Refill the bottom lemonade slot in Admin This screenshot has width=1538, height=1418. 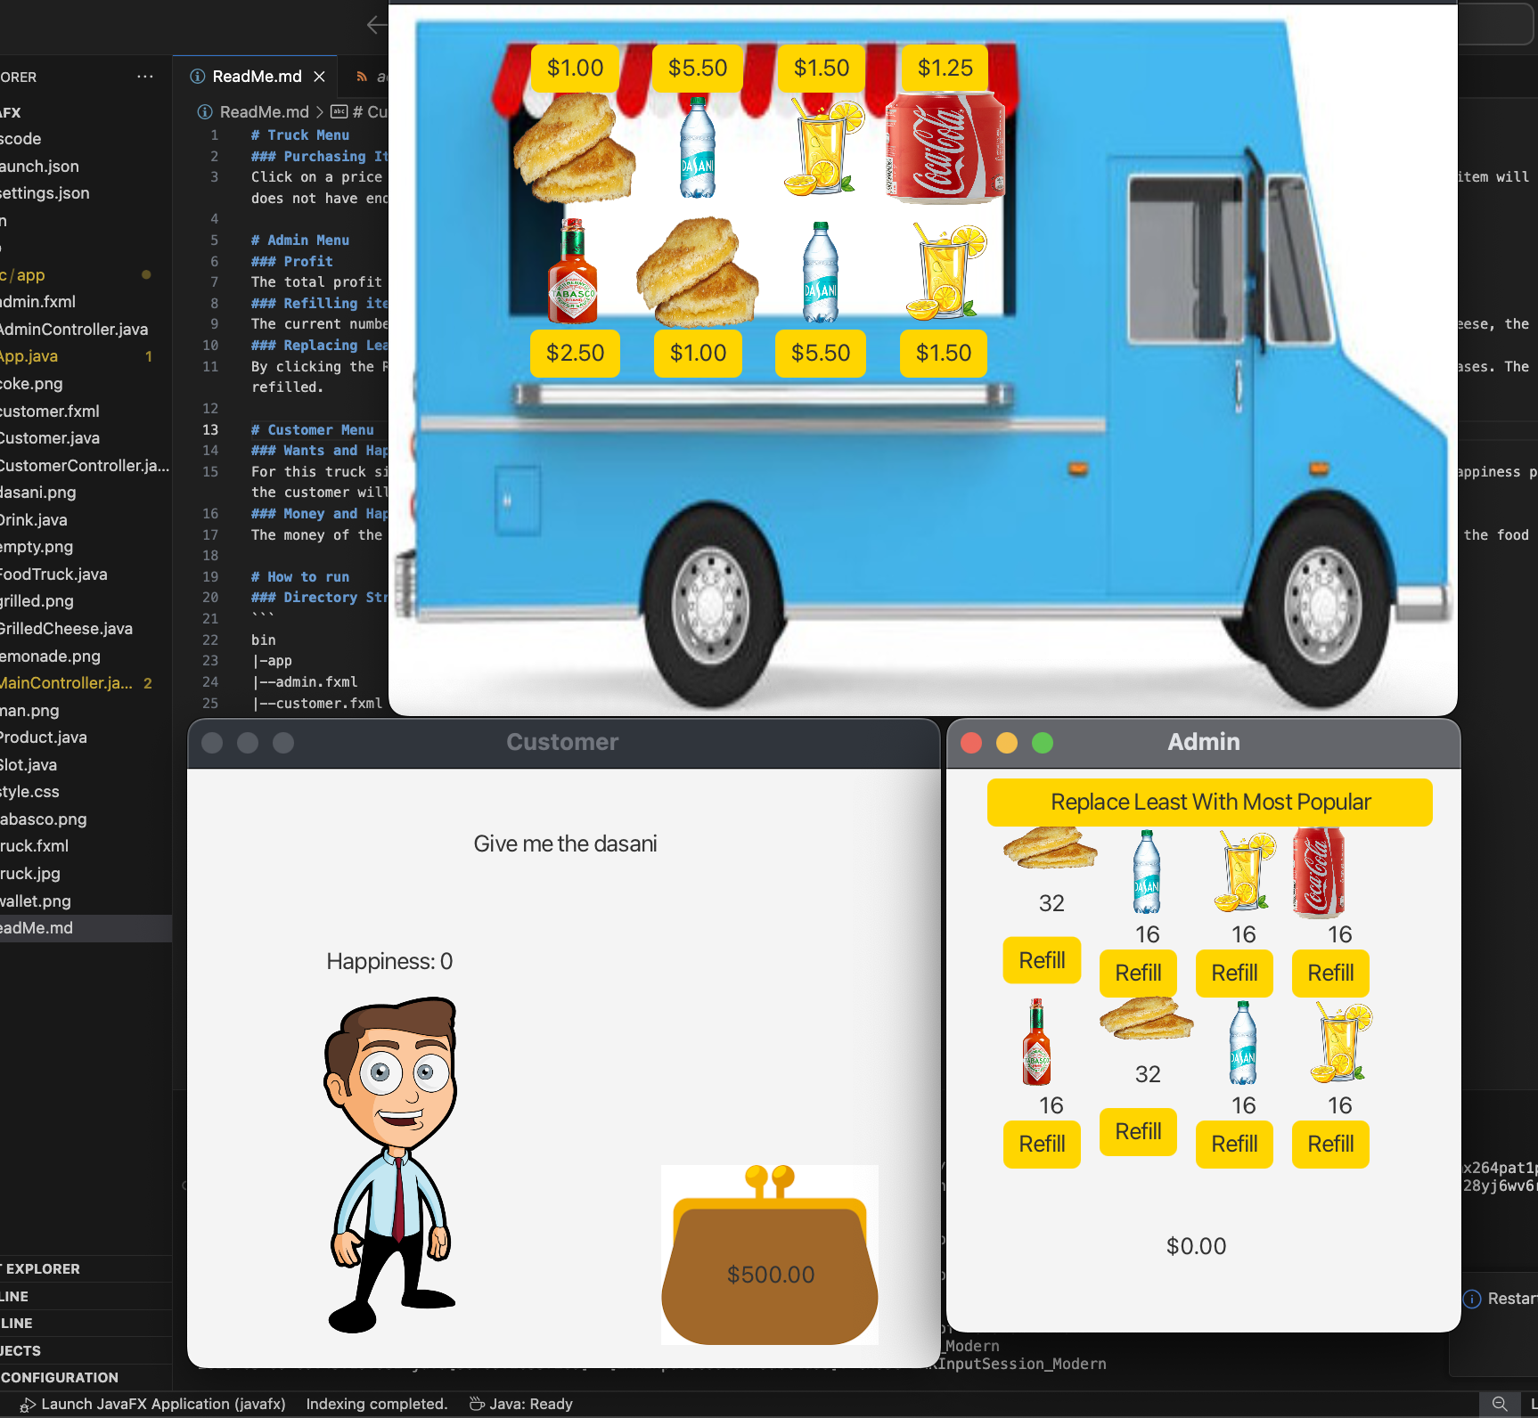pos(1330,1145)
